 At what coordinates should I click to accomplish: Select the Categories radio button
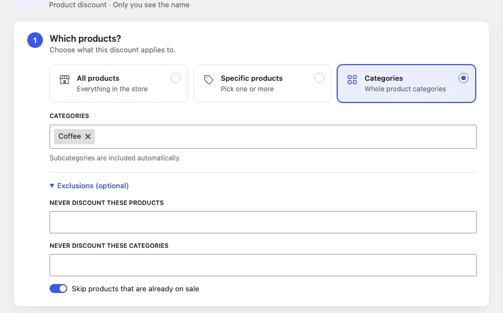[x=463, y=78]
